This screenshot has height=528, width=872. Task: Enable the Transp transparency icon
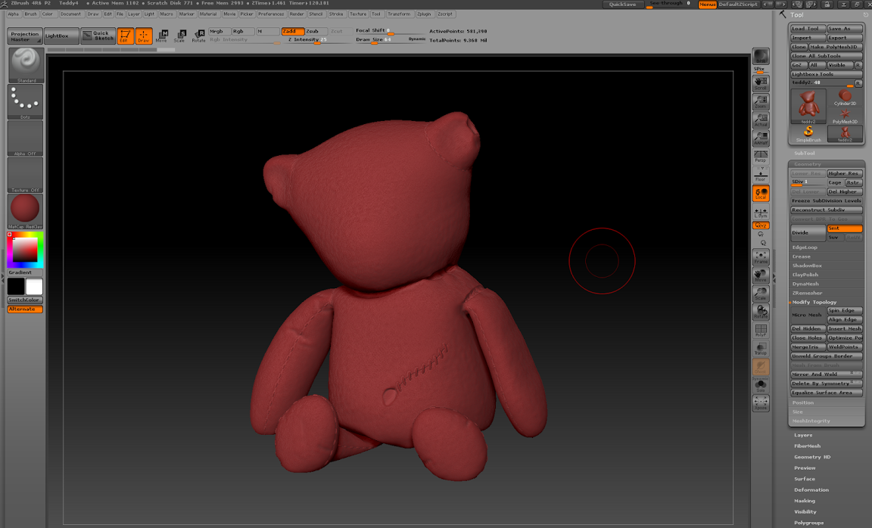point(761,349)
